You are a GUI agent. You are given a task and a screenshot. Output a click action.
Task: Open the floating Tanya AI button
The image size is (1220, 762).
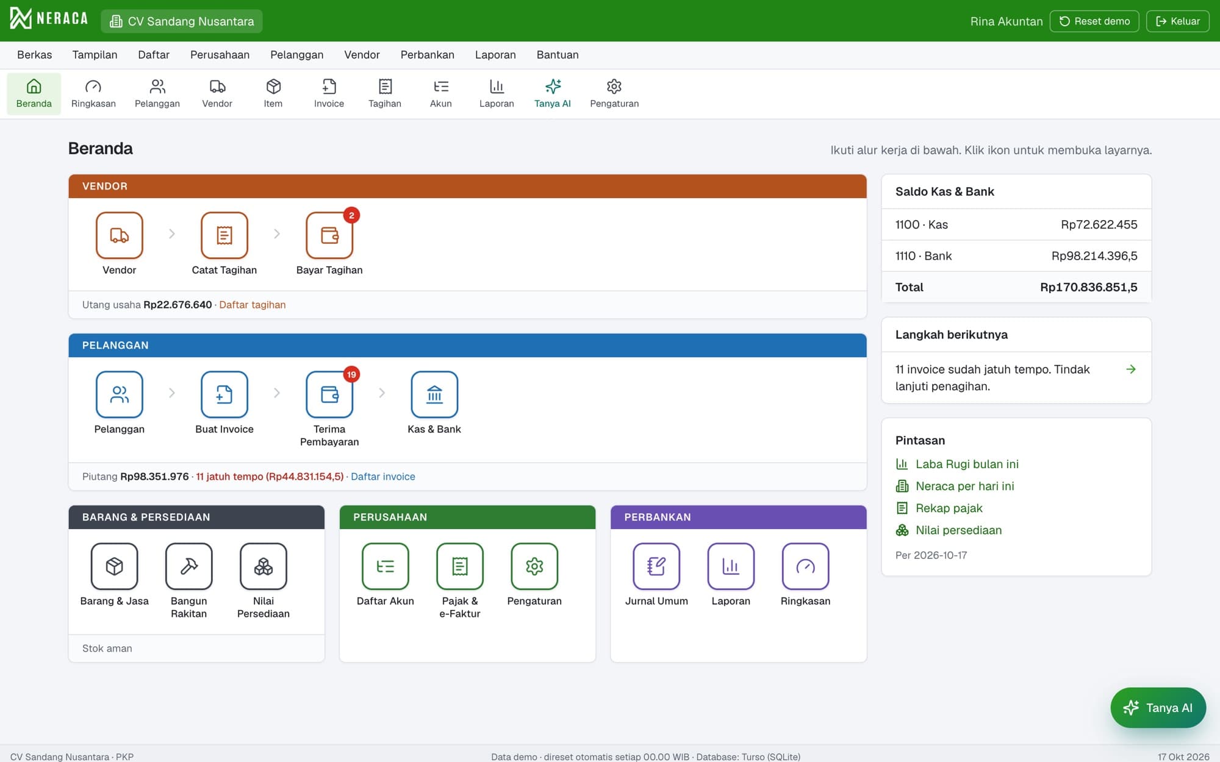pyautogui.click(x=1158, y=708)
